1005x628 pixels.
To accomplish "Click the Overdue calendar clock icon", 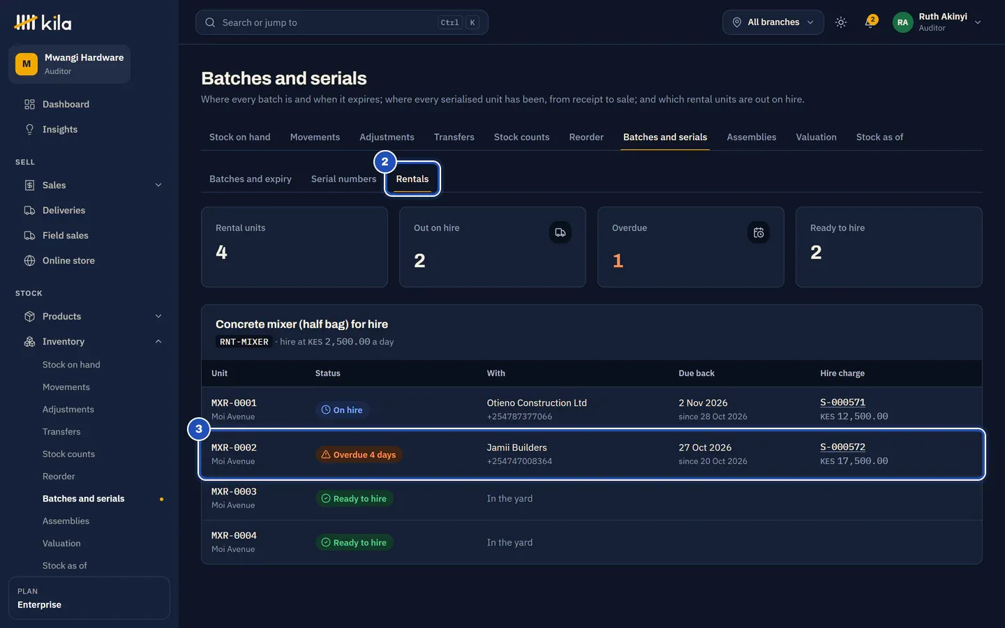I will click(x=758, y=232).
